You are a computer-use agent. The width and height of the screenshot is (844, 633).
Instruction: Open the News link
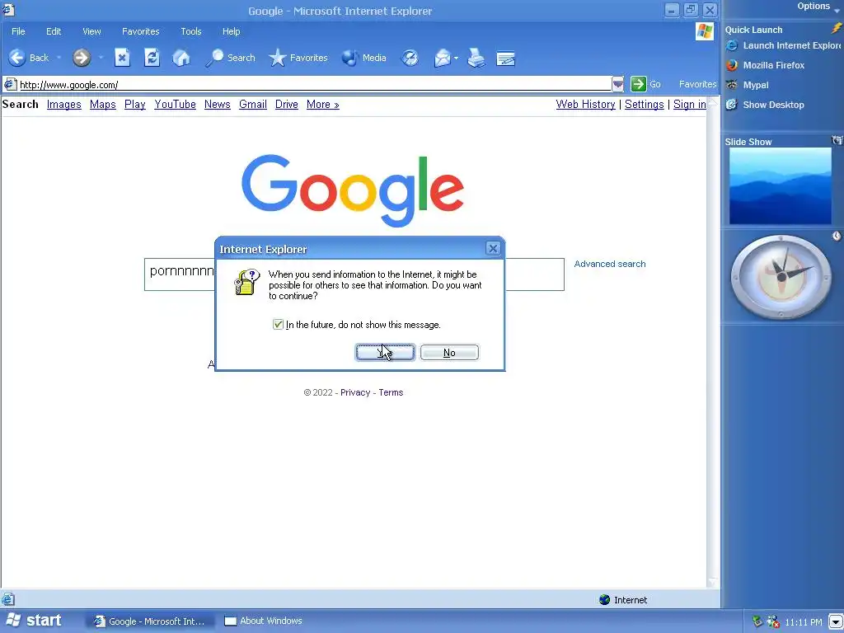[218, 105]
